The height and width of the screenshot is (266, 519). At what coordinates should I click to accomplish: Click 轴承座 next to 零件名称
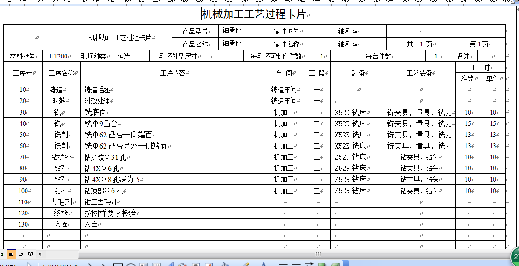(348, 44)
